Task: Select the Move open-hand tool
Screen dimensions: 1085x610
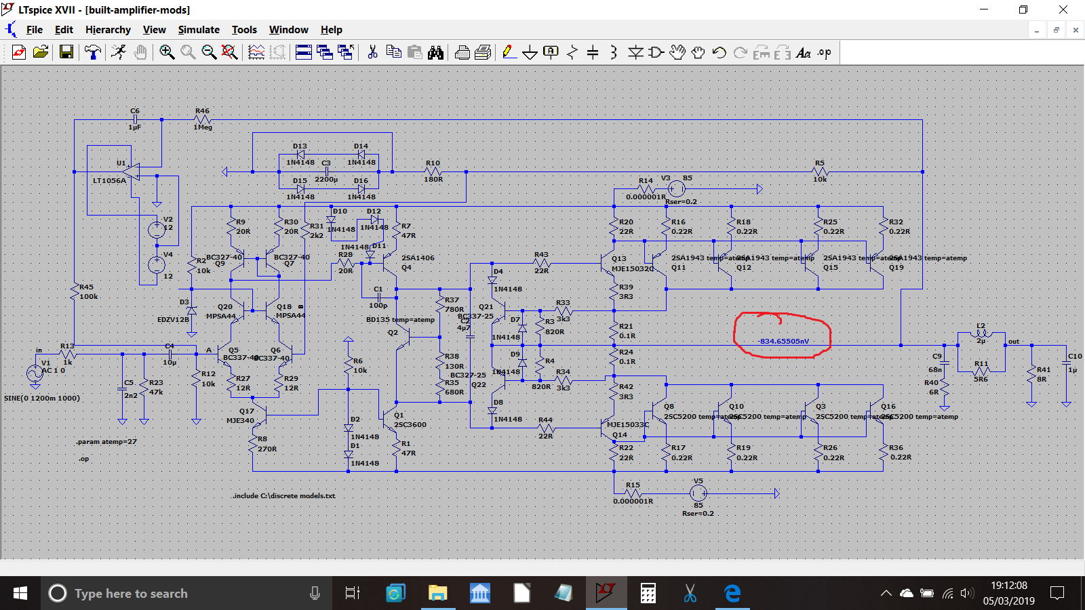Action: click(677, 52)
